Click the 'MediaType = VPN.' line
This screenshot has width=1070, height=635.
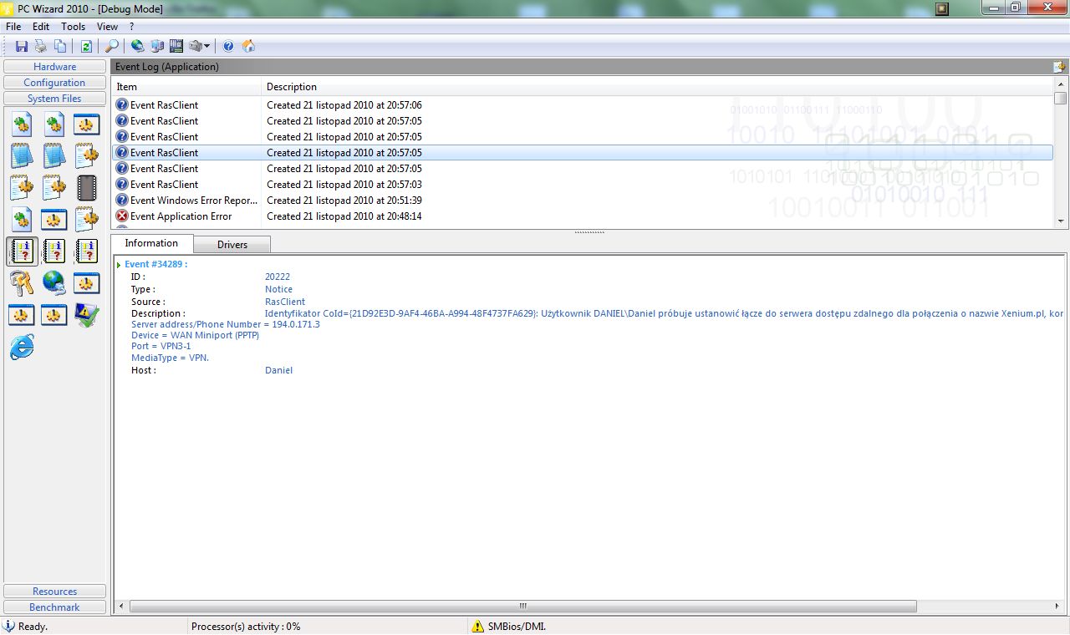pos(171,358)
